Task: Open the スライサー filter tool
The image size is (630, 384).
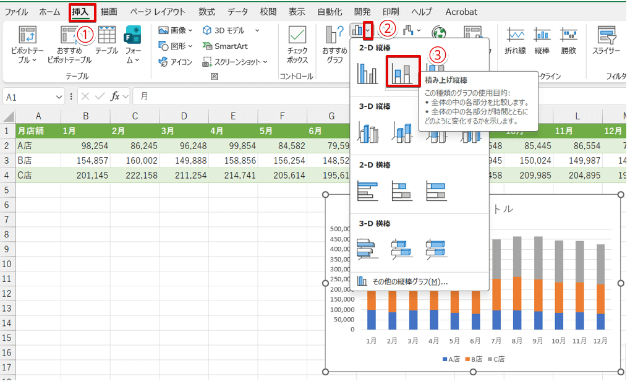Action: coord(606,40)
